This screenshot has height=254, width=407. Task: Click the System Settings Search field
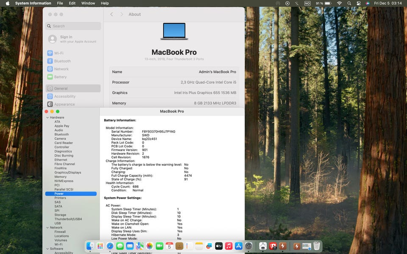[73, 26]
